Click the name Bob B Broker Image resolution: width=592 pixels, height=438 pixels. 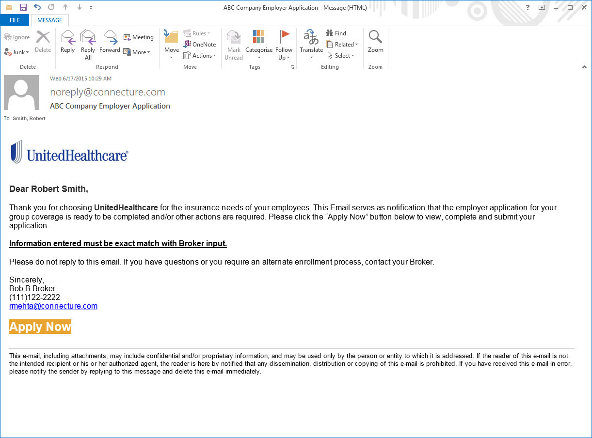tap(32, 289)
